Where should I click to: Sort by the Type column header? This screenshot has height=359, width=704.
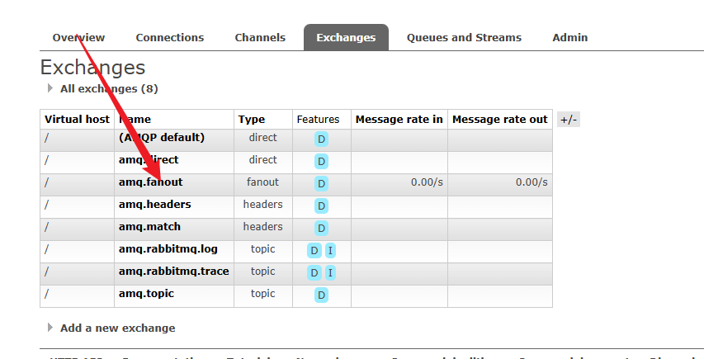252,120
